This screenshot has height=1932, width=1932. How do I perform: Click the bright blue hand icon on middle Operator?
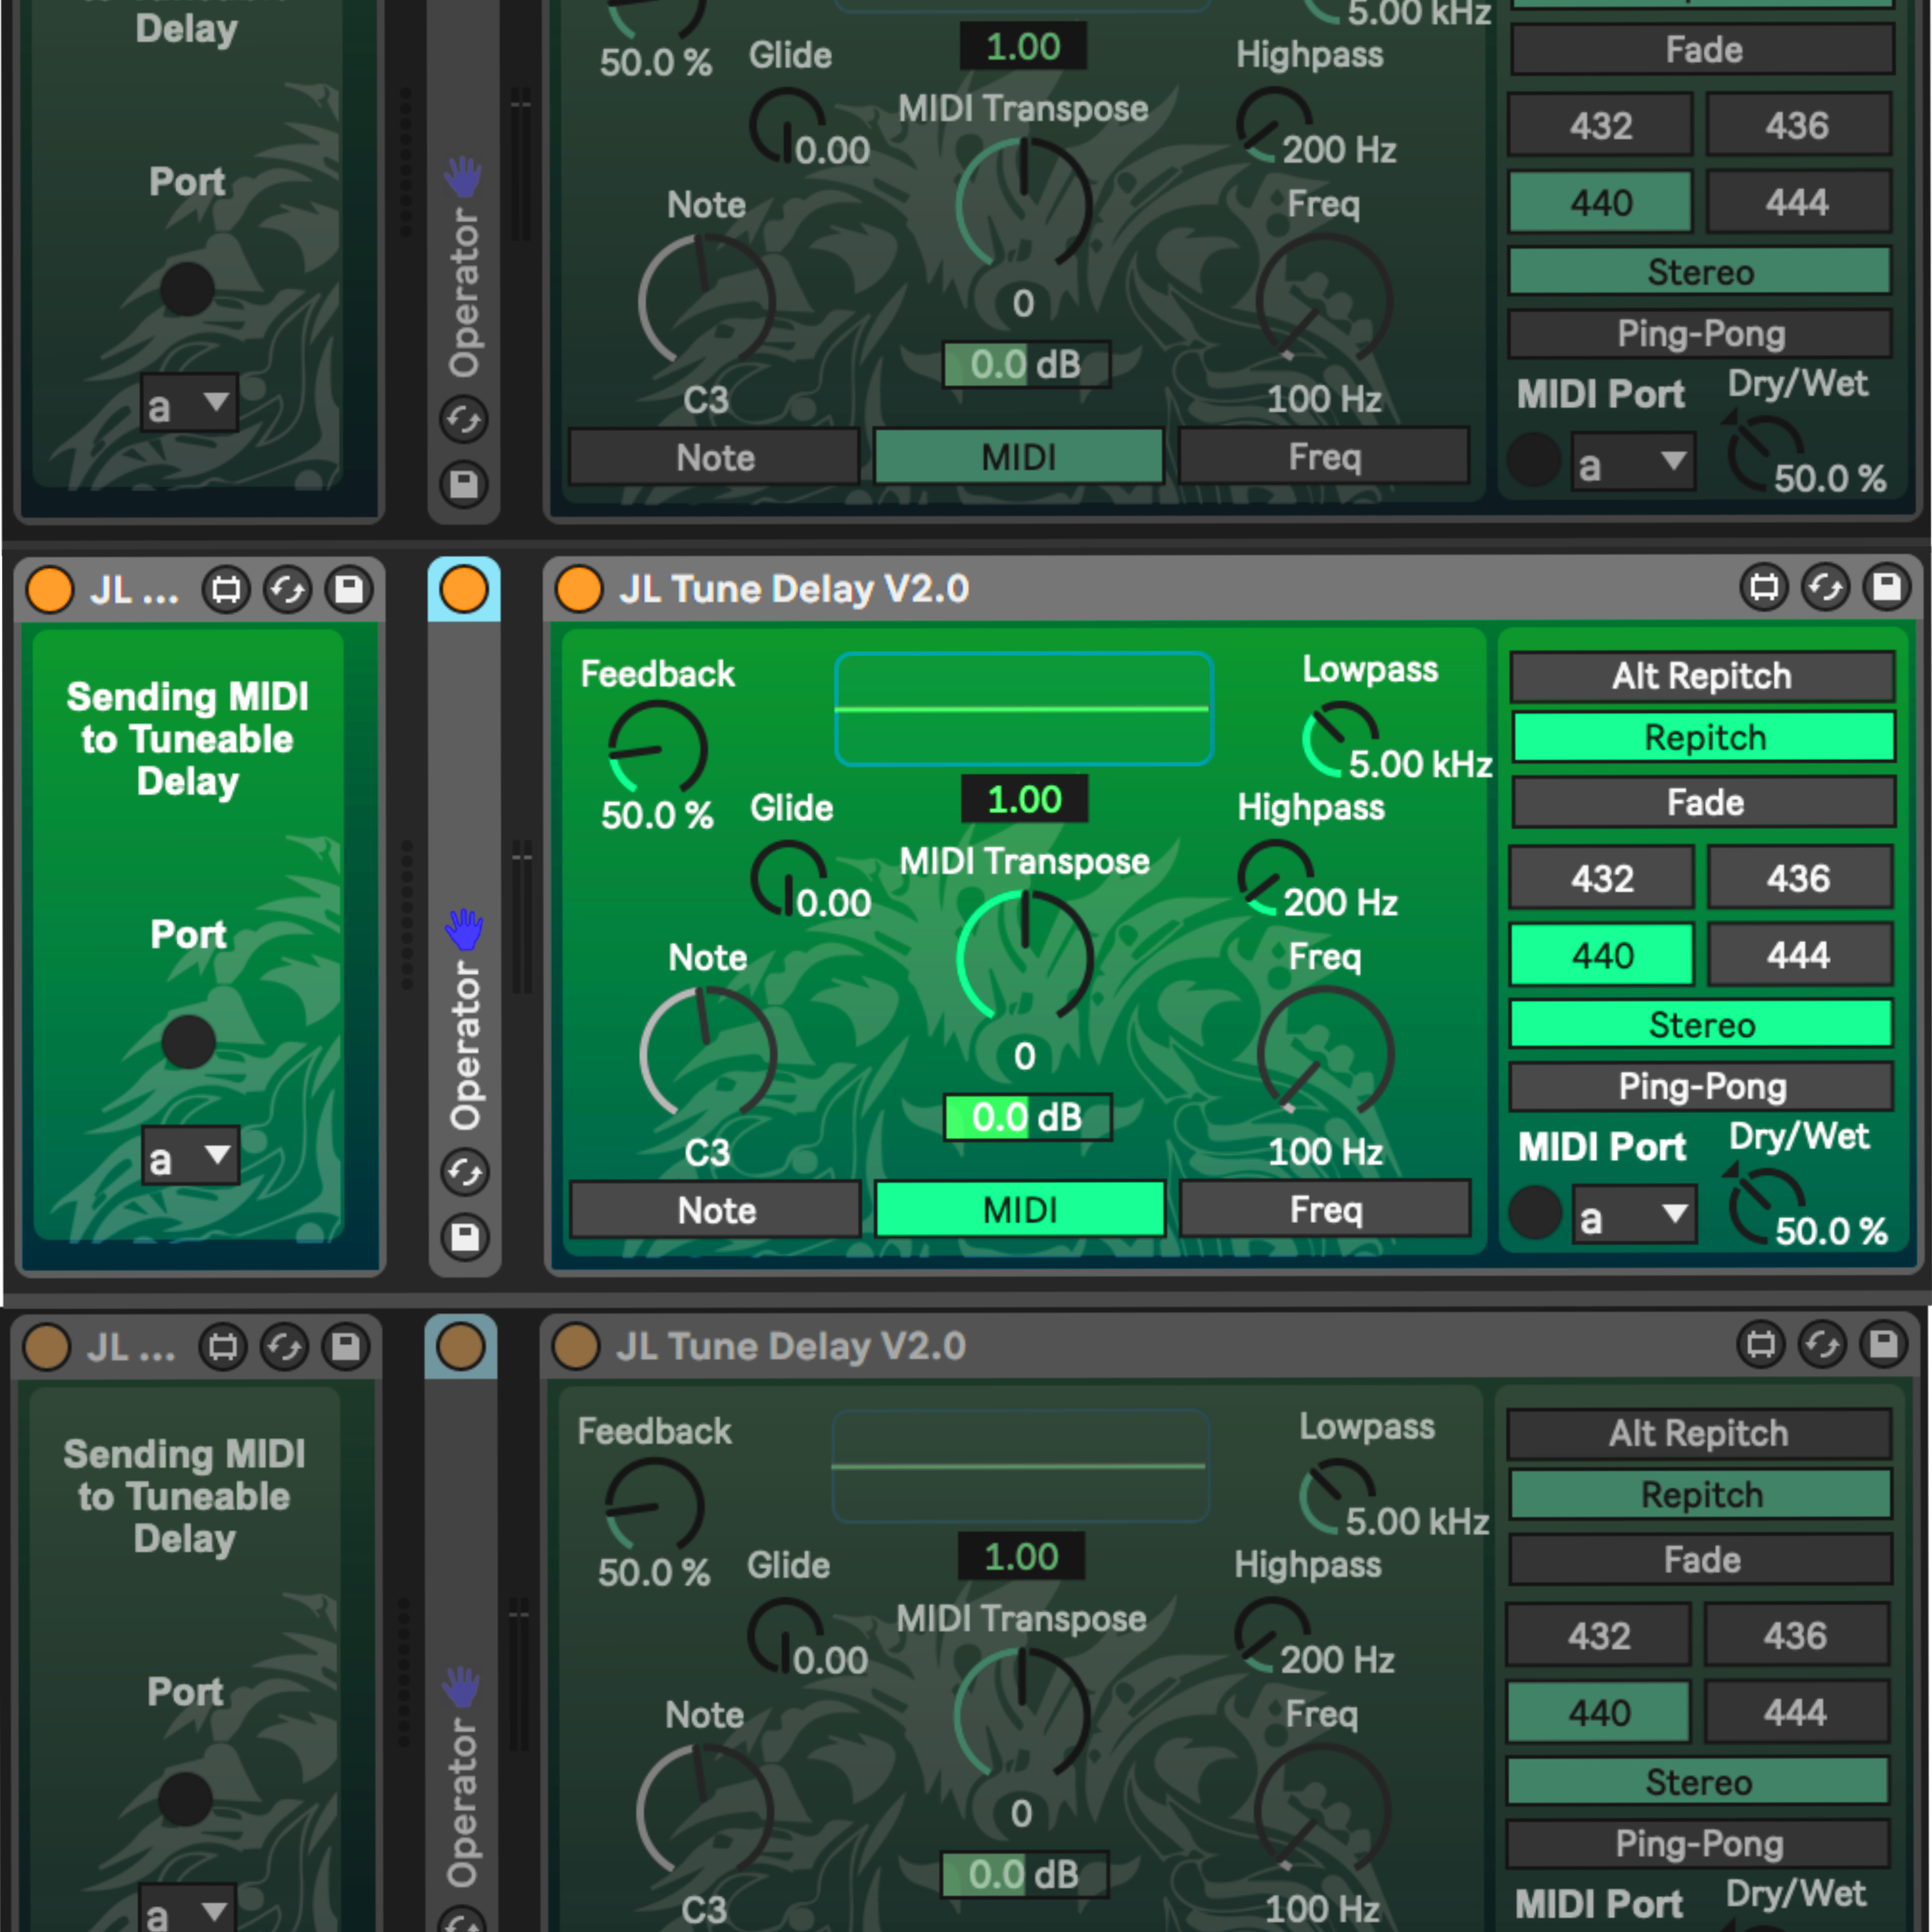(x=464, y=929)
